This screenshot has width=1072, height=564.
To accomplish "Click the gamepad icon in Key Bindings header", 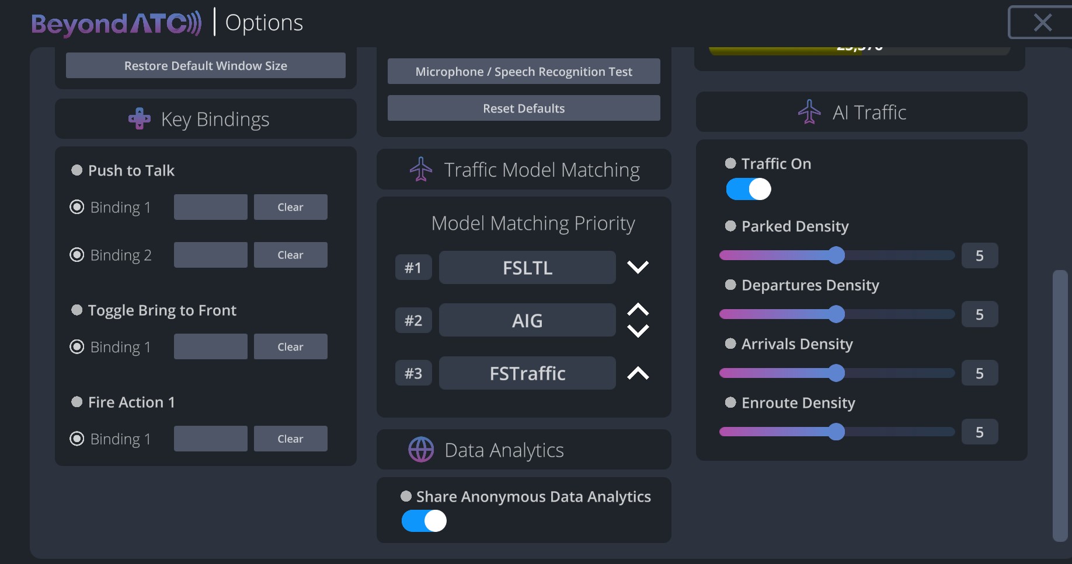I will 139,118.
